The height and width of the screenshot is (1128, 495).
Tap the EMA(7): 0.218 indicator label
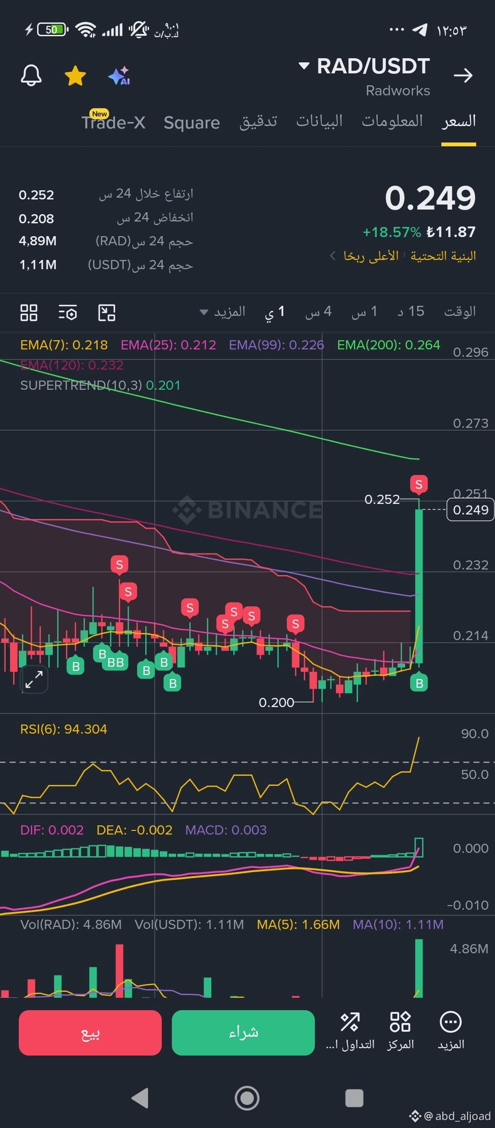[64, 345]
